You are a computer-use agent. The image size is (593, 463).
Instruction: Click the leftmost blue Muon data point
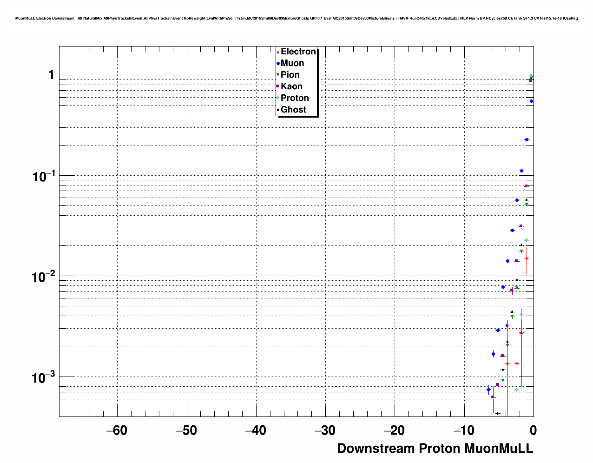[x=488, y=390]
